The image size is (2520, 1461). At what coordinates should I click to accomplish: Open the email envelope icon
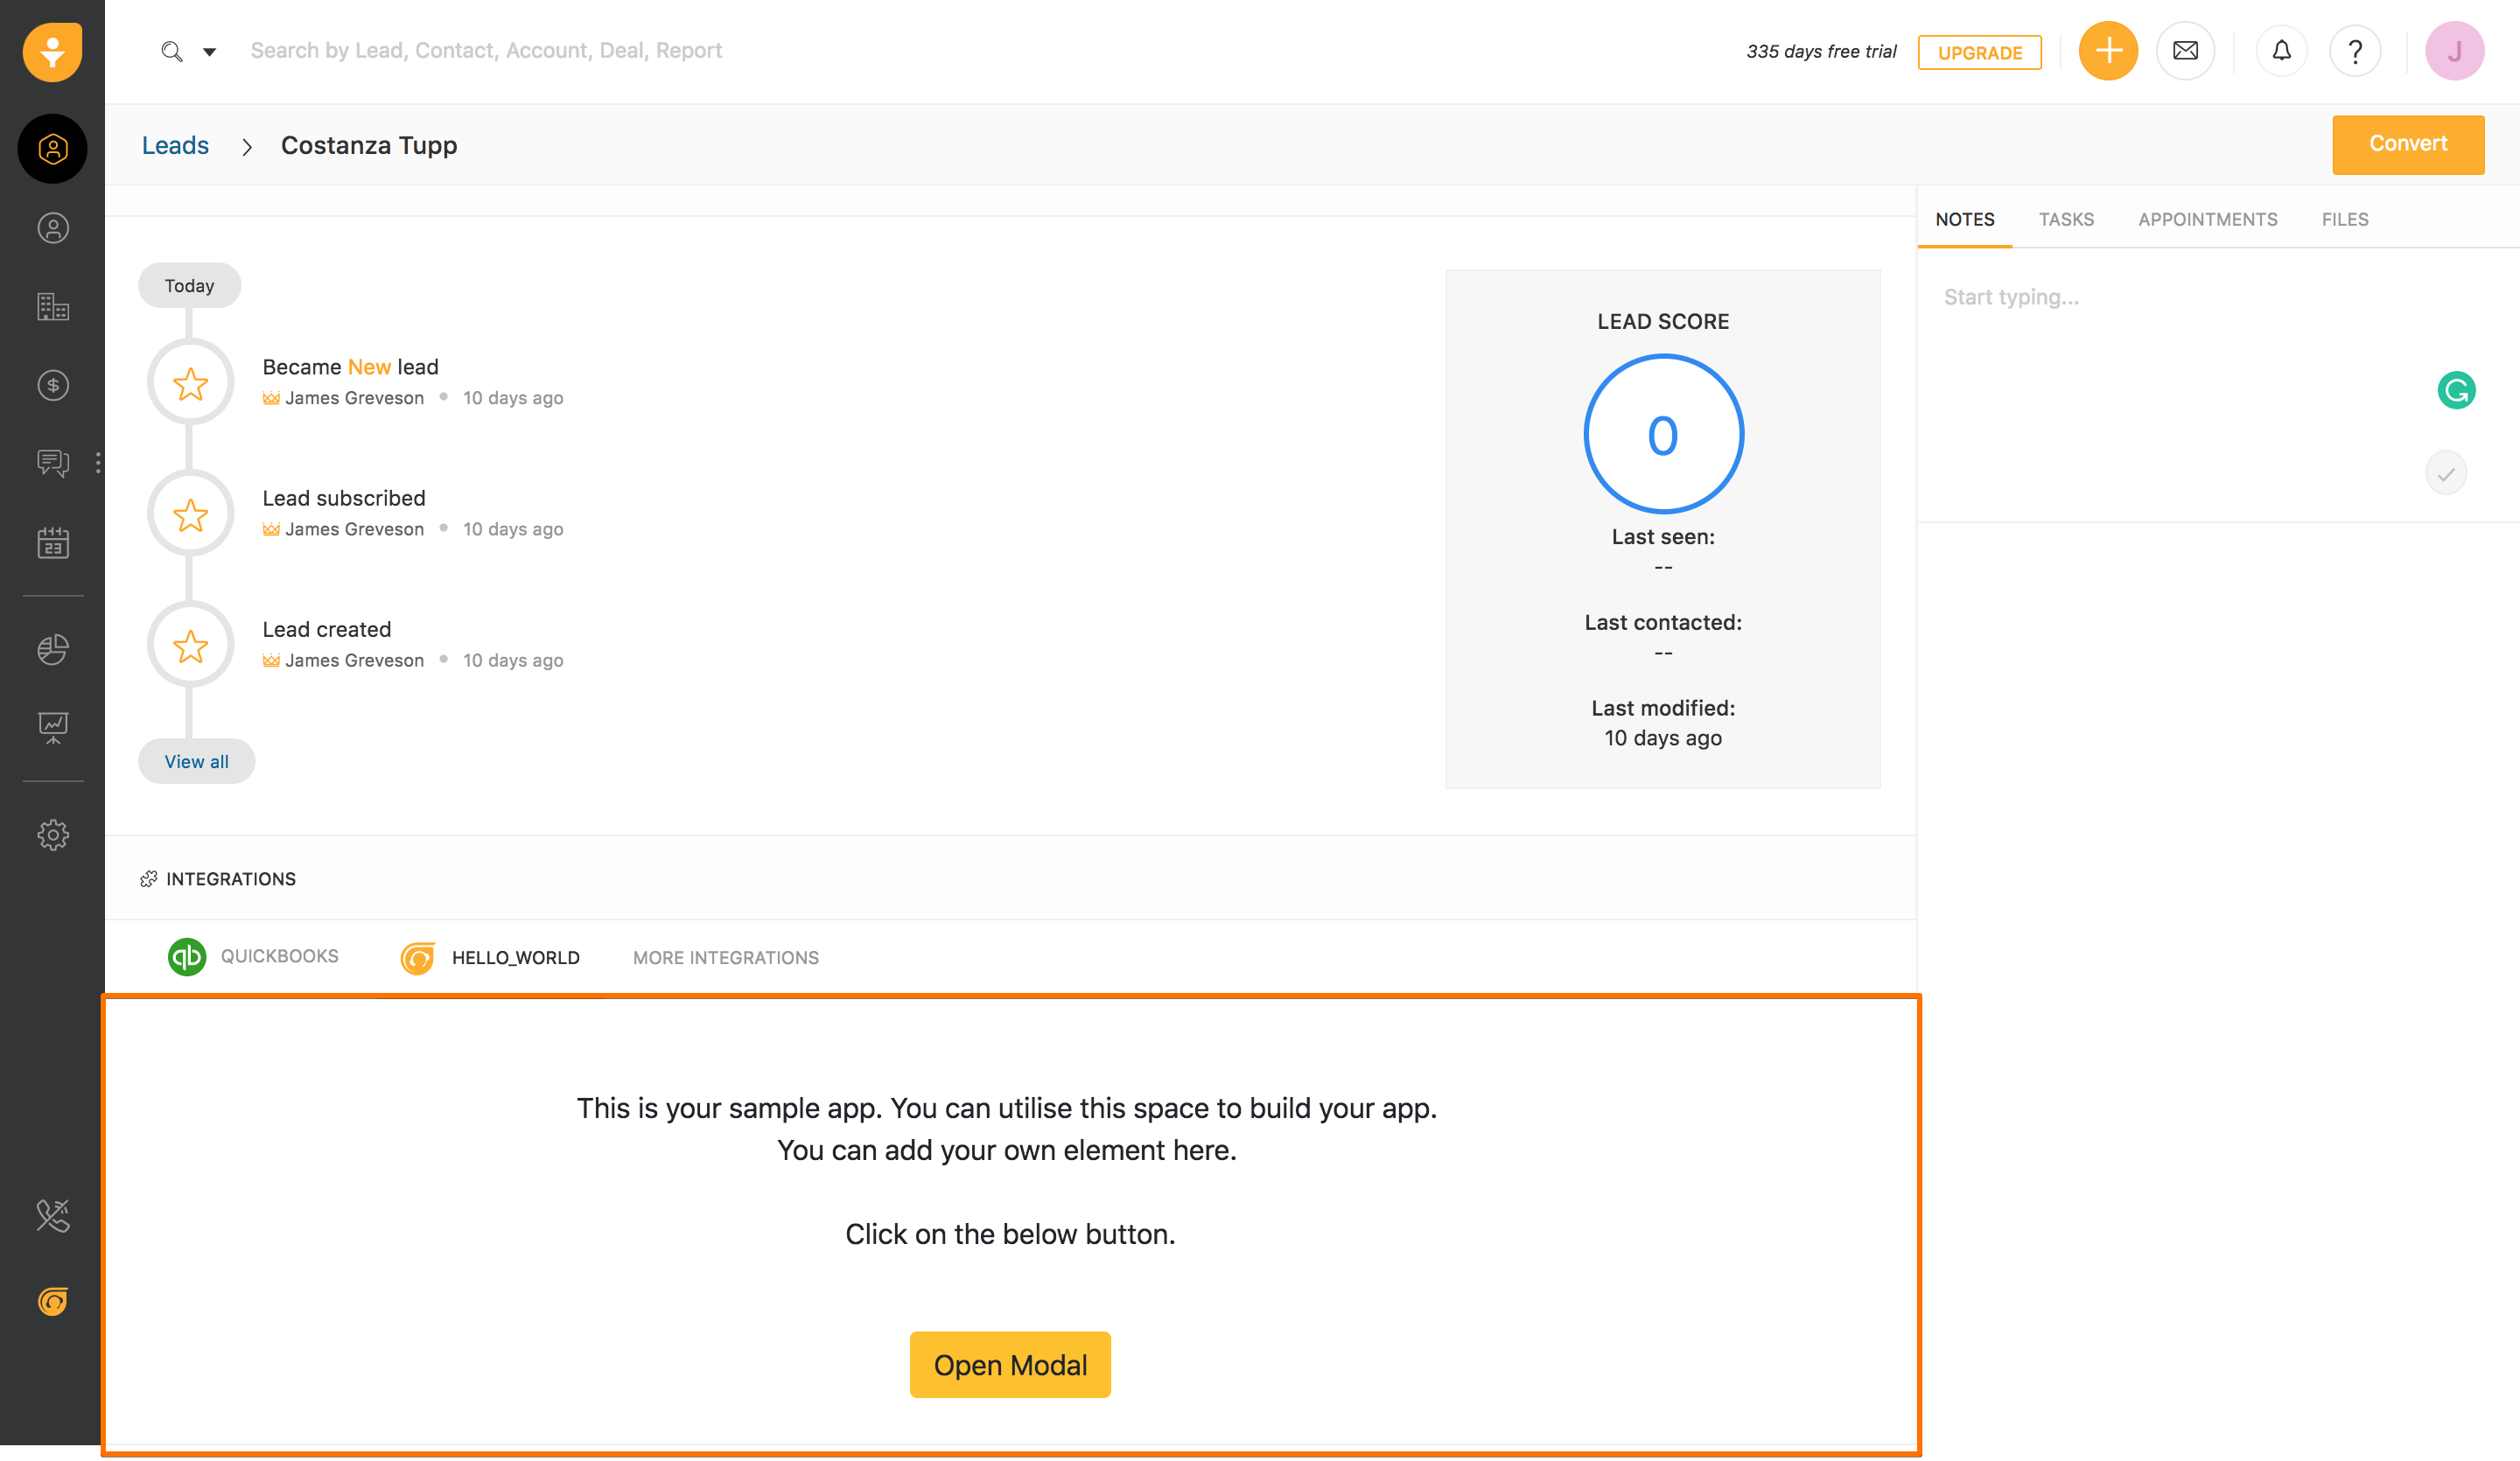click(2185, 50)
